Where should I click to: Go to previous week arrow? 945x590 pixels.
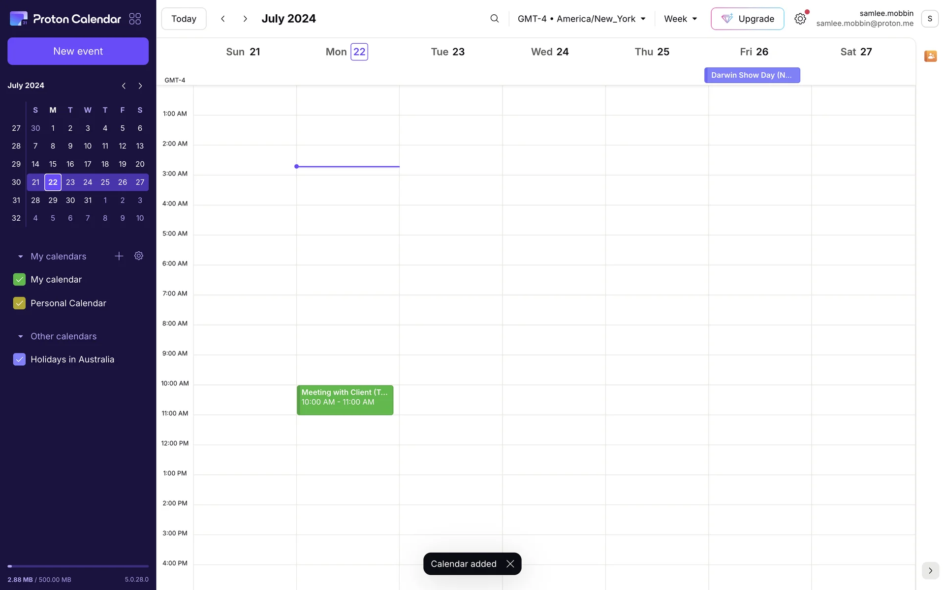point(223,19)
